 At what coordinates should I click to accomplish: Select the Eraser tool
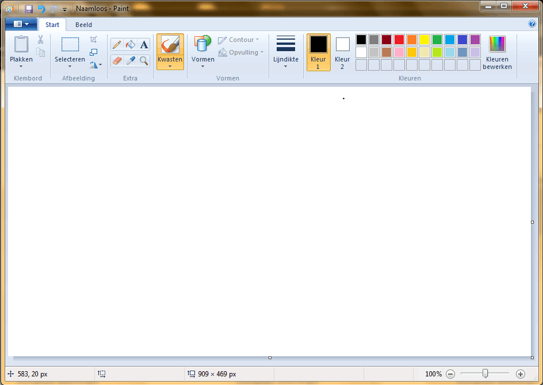pyautogui.click(x=117, y=61)
